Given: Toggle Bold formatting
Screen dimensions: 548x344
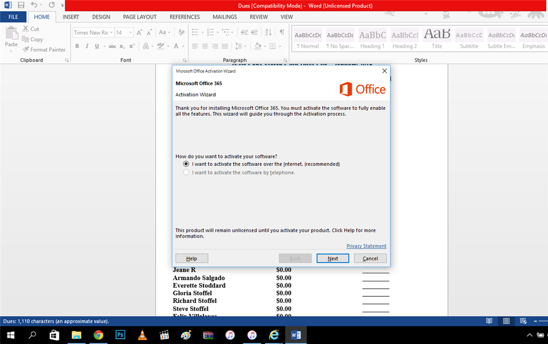Looking at the screenshot, I should click(77, 46).
